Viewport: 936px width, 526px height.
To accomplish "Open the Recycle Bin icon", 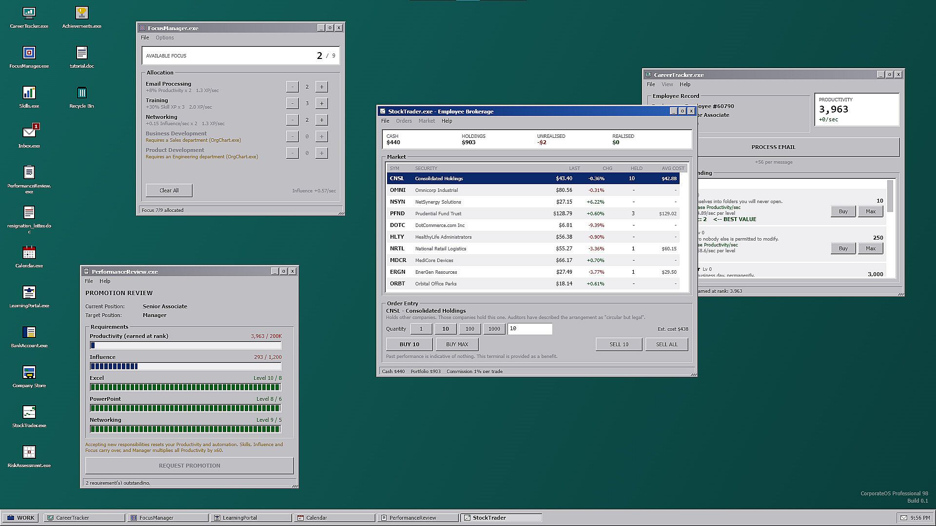I will tap(82, 96).
